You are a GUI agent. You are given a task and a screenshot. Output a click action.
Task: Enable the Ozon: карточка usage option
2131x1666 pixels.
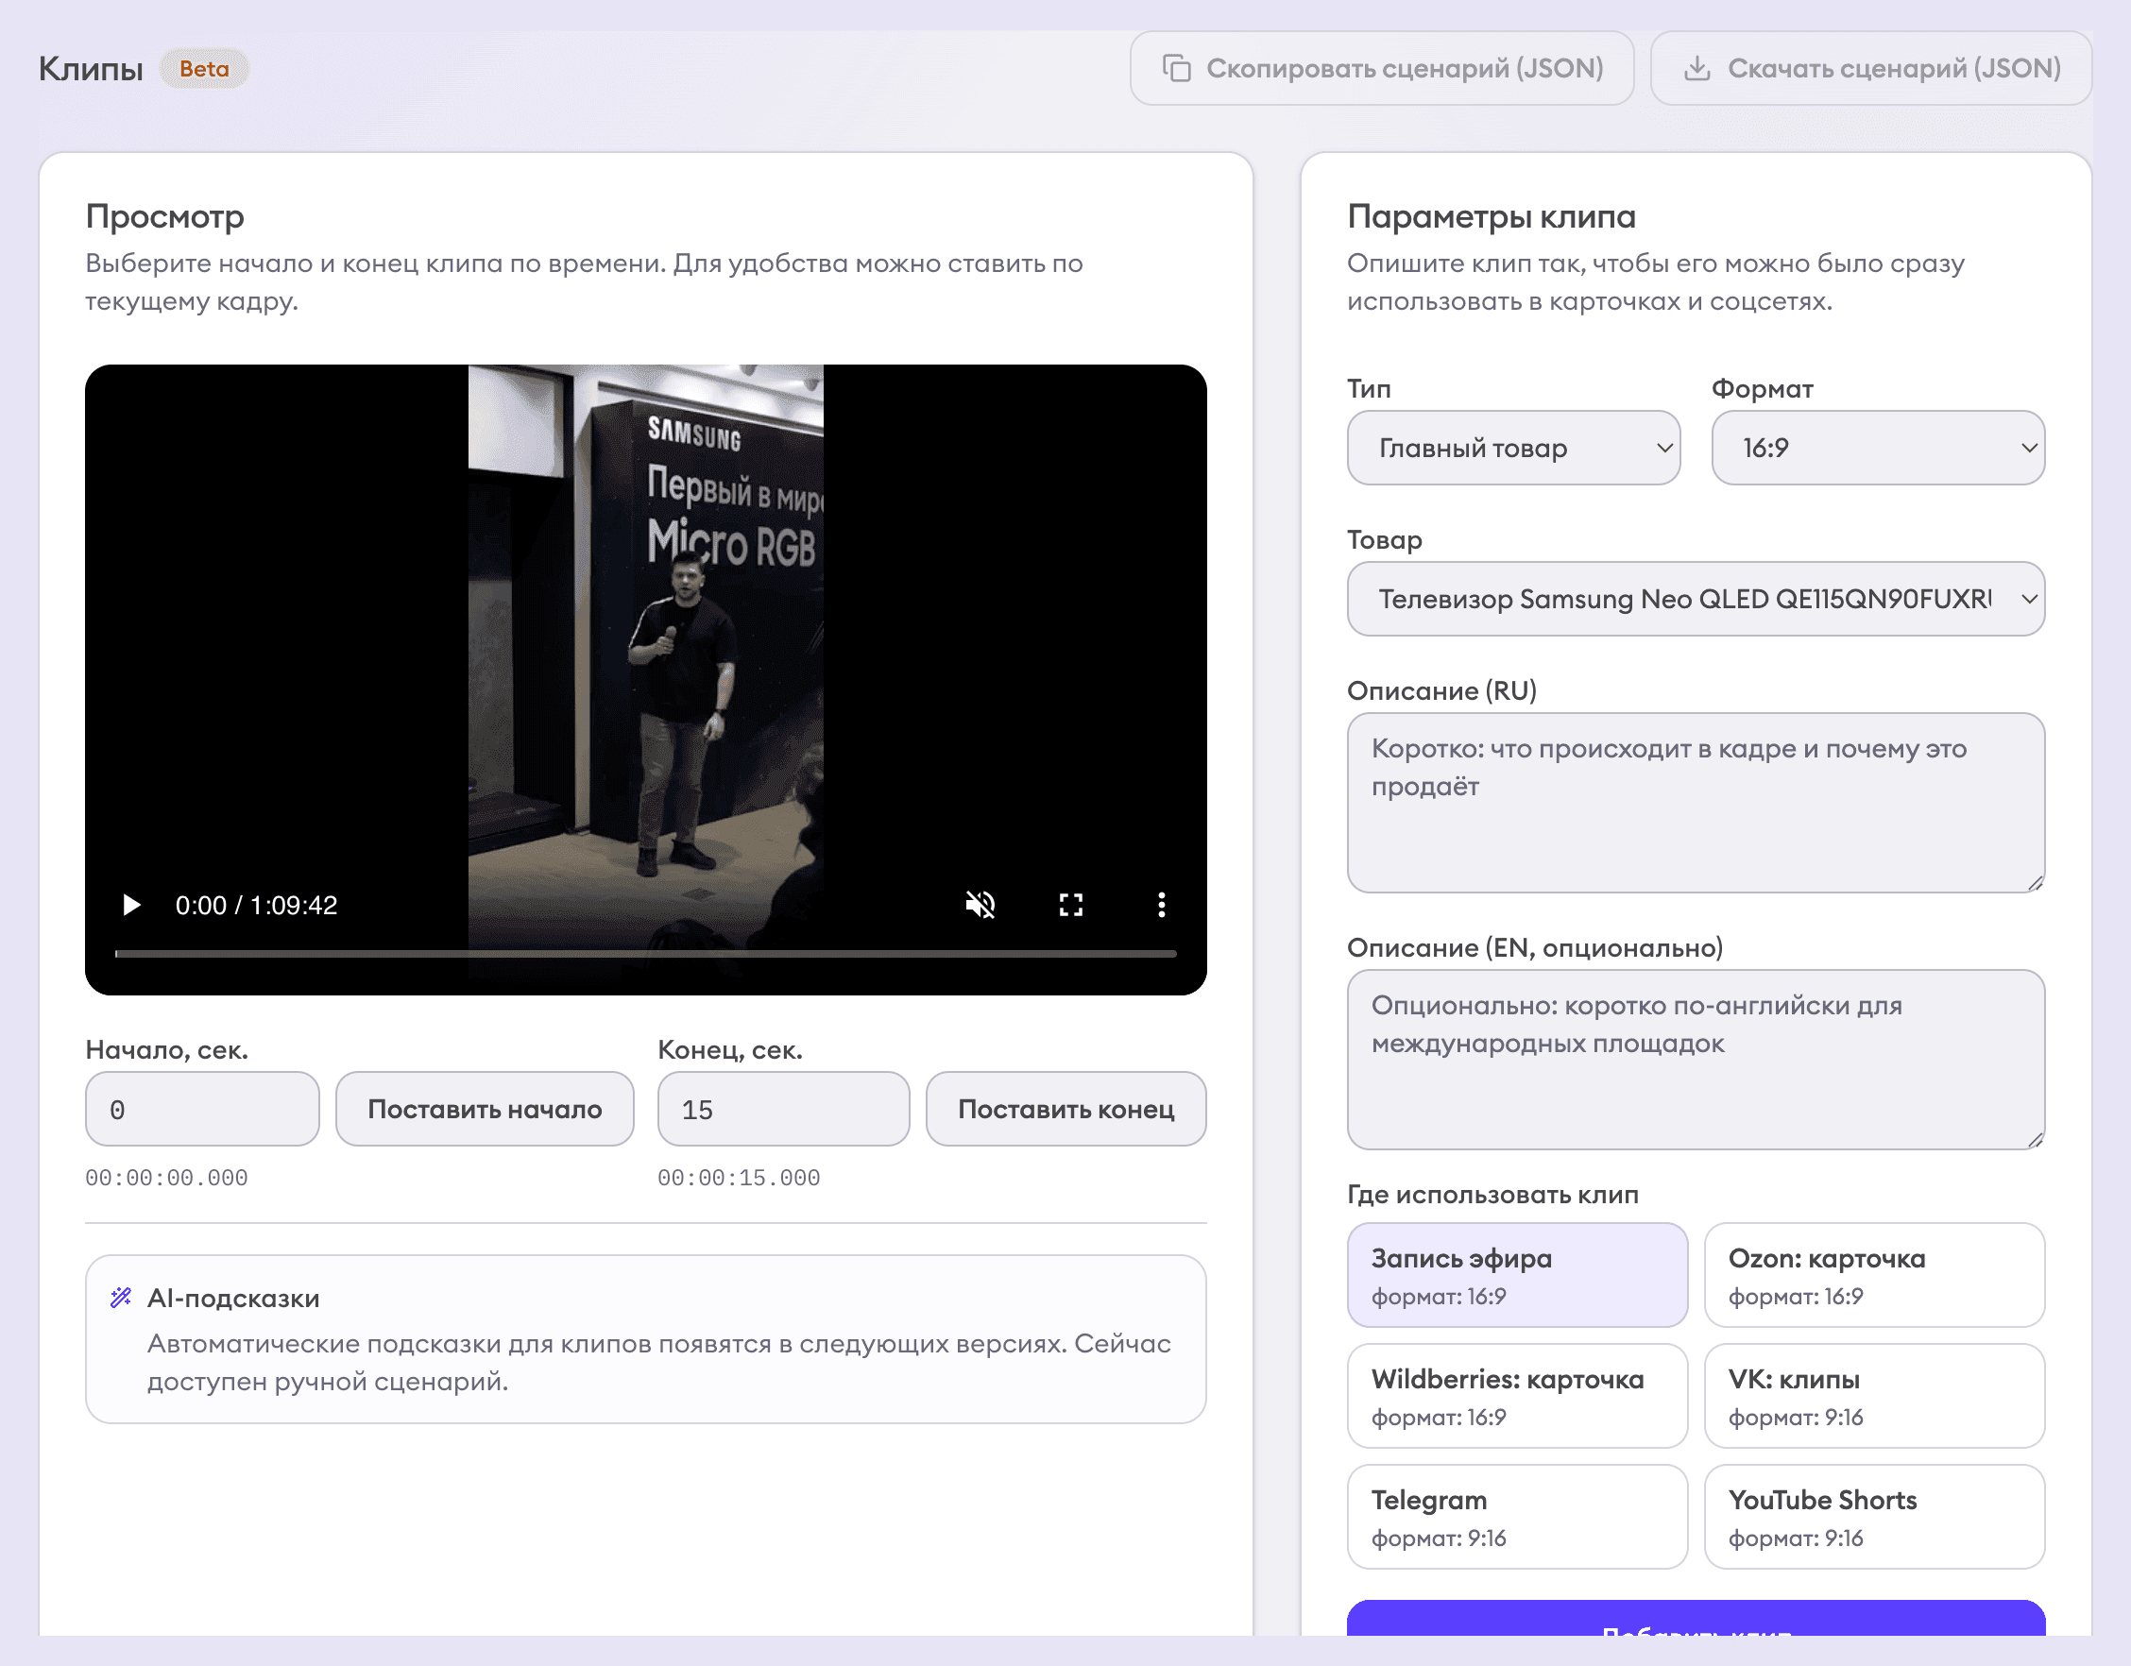[1873, 1275]
